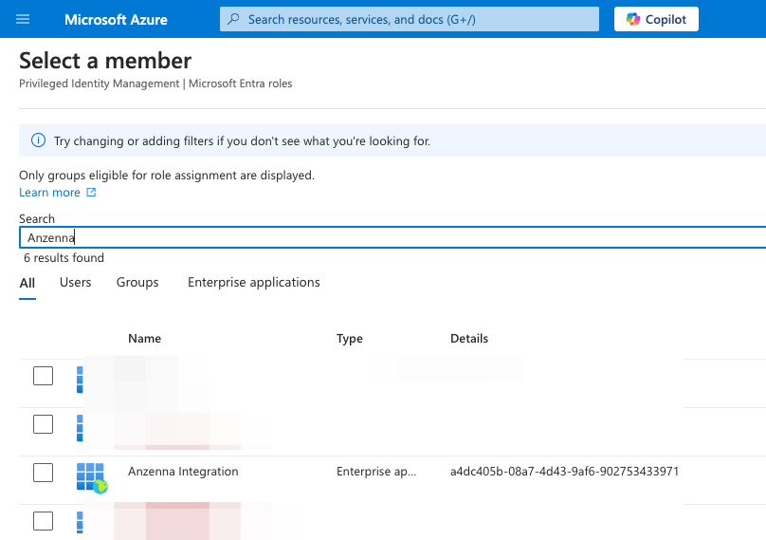Tick the checkbox below Anzenna Integration row
Viewport: 766px width, 540px height.
coord(43,520)
